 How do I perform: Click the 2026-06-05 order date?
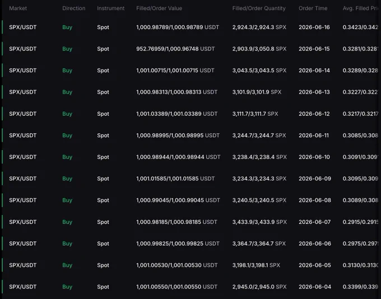point(315,265)
